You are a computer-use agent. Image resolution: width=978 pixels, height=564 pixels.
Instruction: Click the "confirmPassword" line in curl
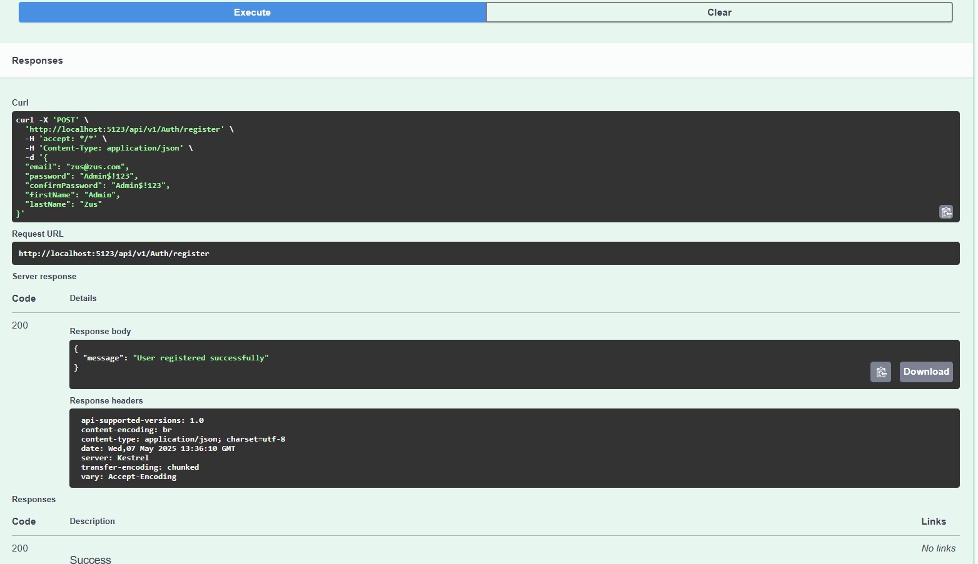point(98,186)
